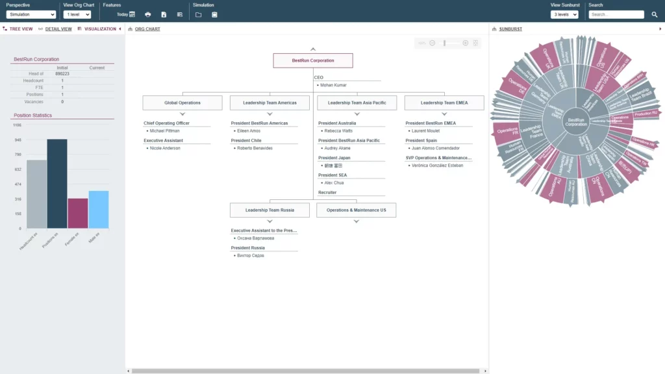Click the Simulation clipboard icon
This screenshot has width=665, height=374.
pos(214,14)
